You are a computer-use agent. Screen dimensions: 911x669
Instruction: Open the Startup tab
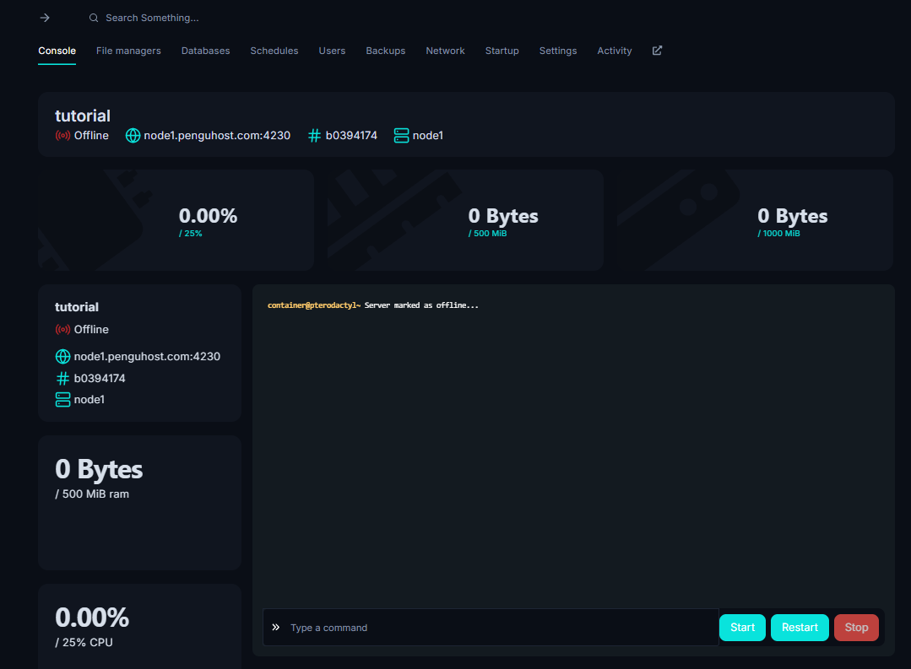coord(502,51)
